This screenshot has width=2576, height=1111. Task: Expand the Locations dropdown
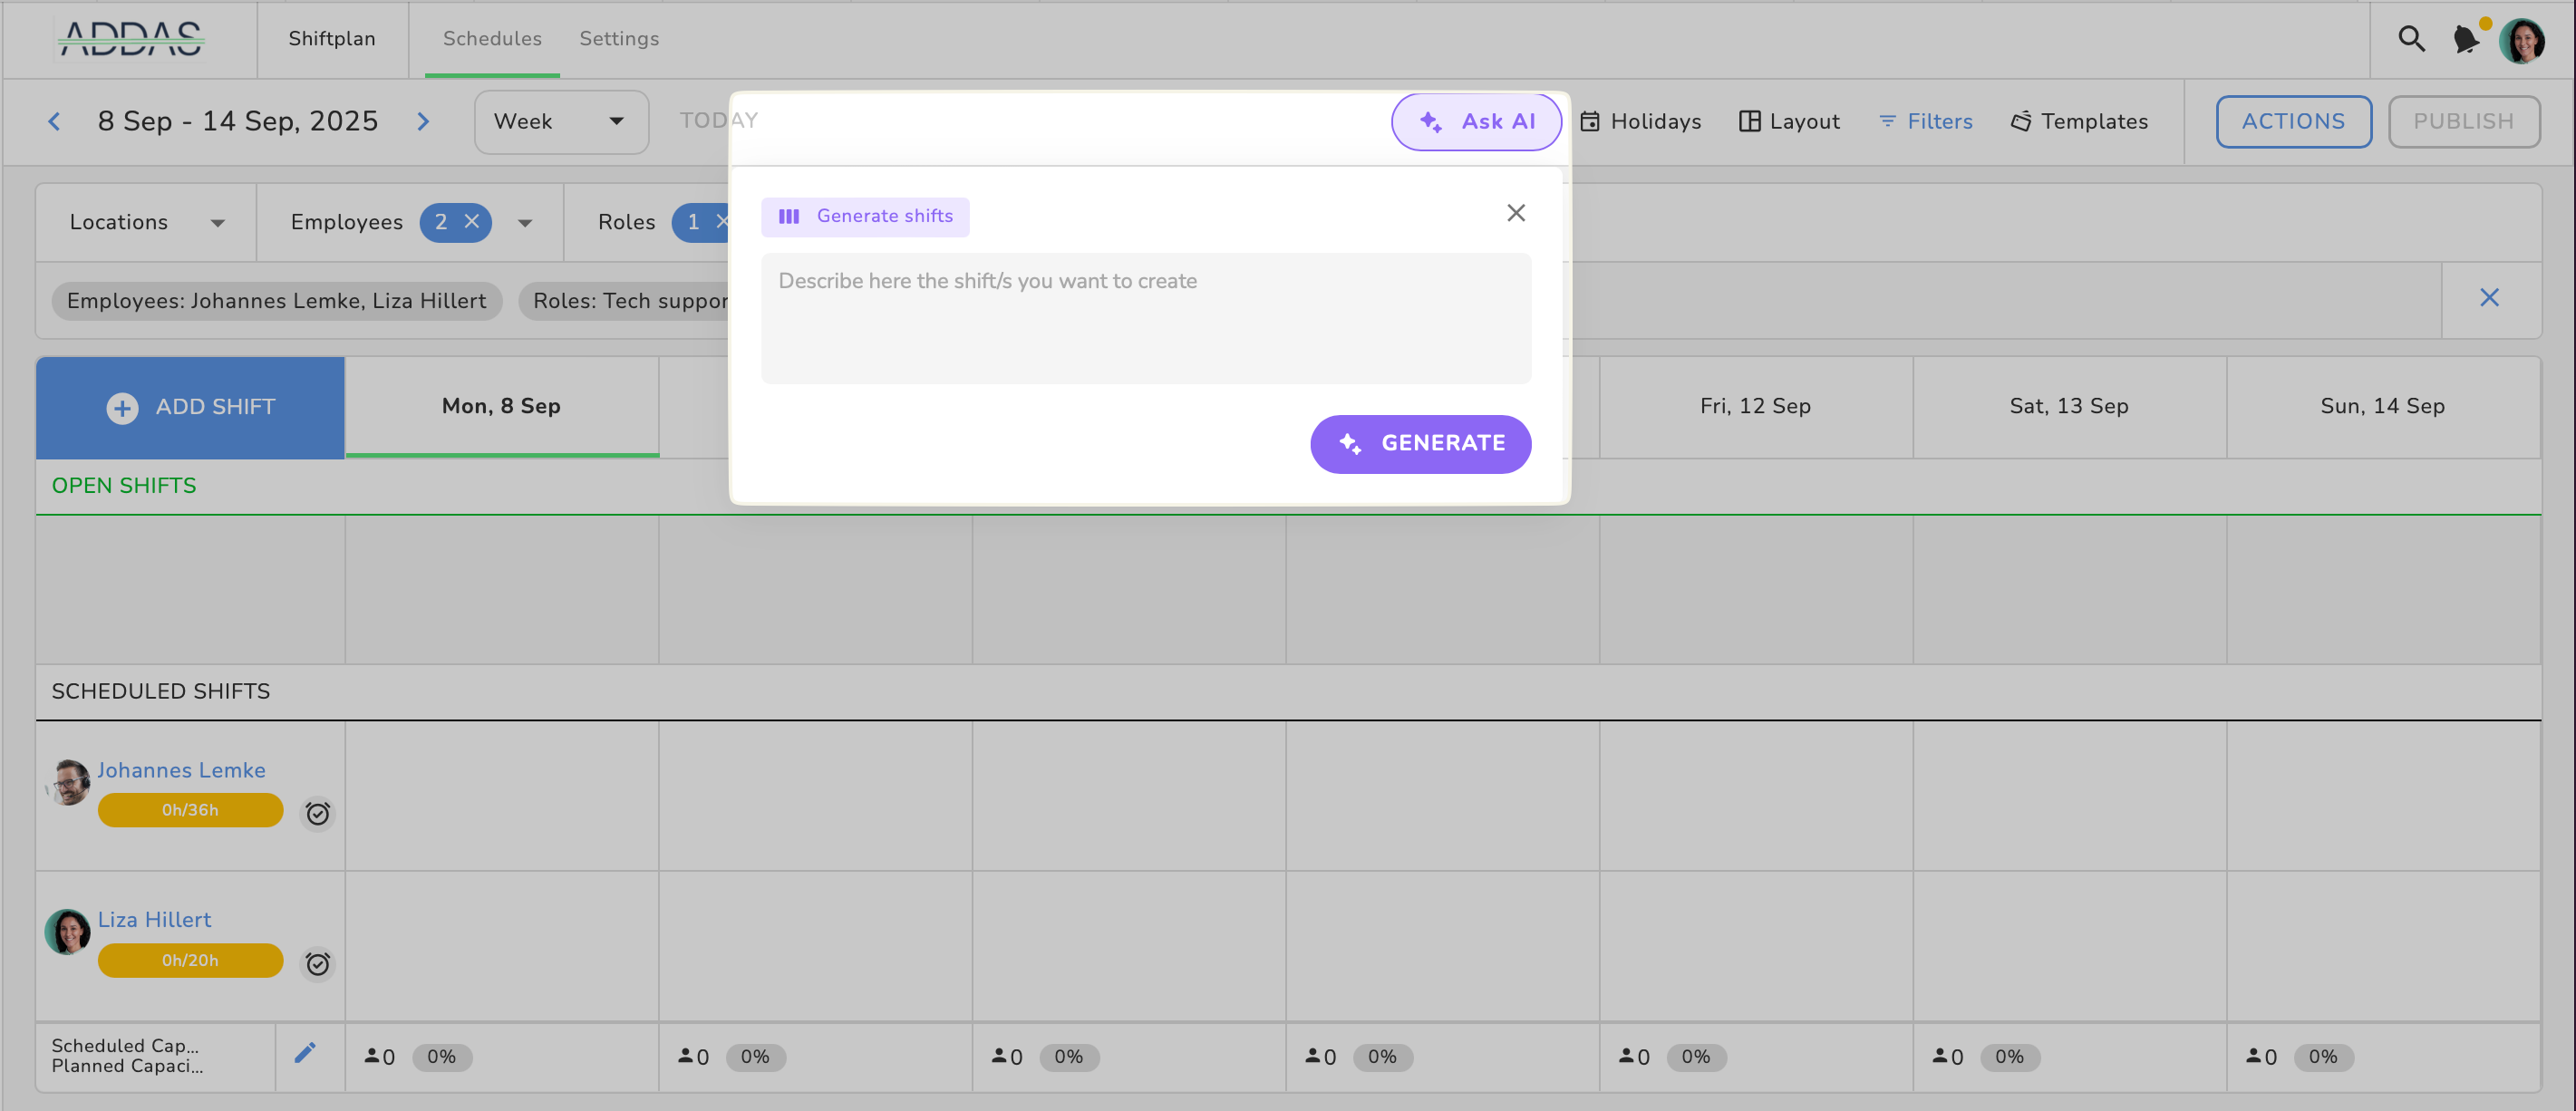(146, 222)
